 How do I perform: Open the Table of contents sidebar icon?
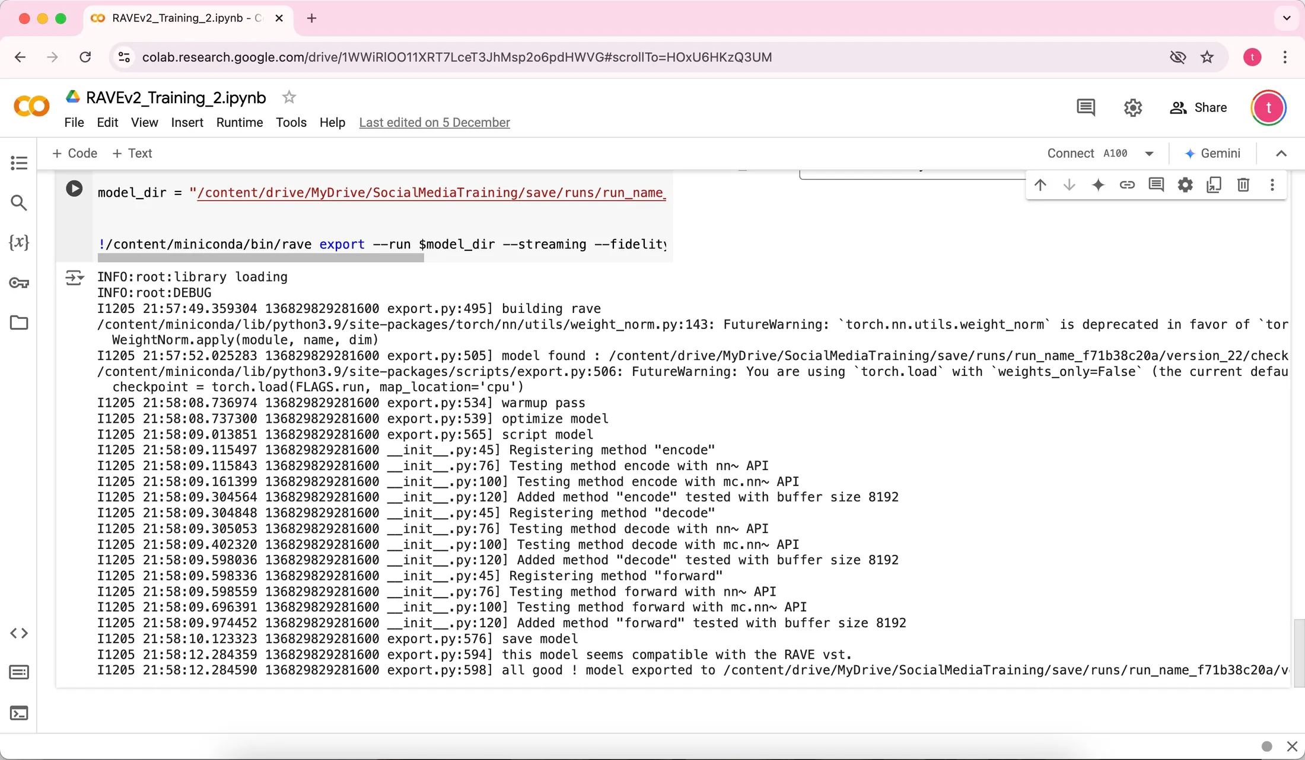19,163
